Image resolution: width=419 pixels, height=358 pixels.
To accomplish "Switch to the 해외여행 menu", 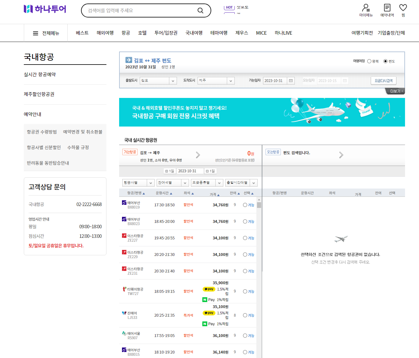I will [105, 33].
